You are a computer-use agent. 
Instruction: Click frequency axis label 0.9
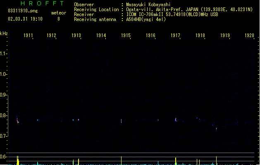(3, 95)
